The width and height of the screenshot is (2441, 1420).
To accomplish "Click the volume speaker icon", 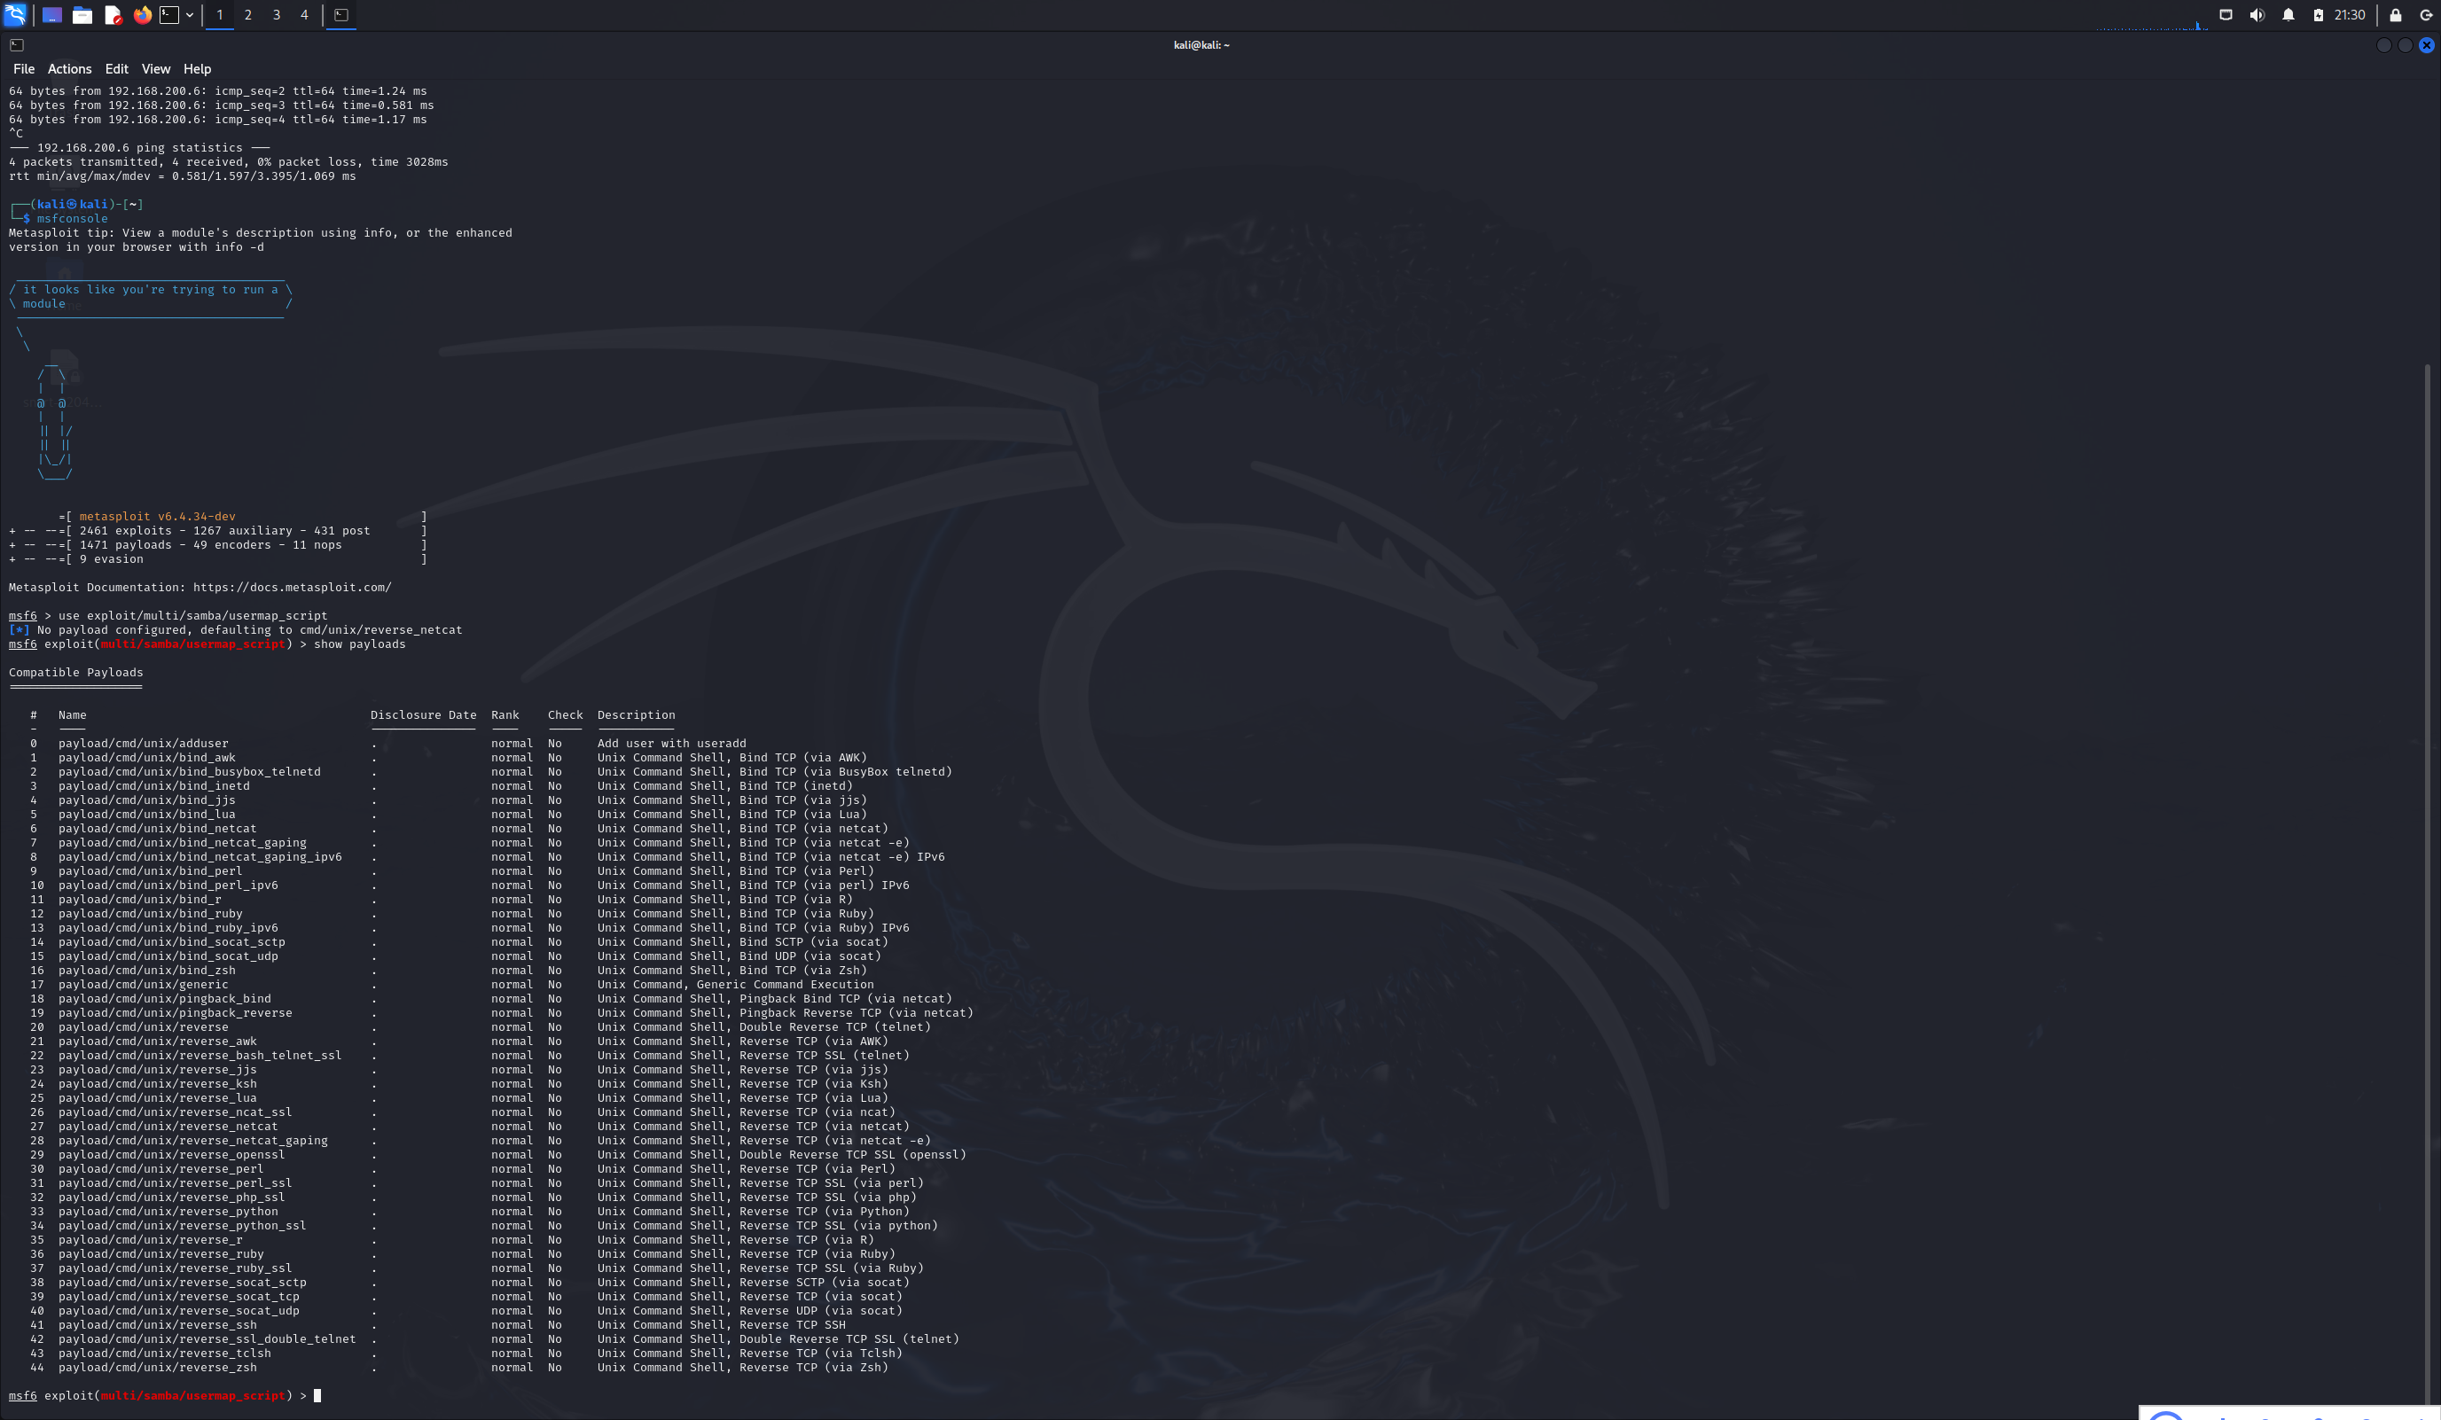I will click(x=2257, y=14).
